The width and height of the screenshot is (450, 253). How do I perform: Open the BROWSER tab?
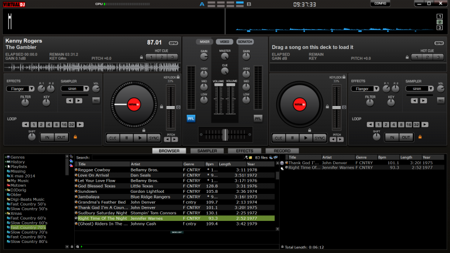click(169, 151)
